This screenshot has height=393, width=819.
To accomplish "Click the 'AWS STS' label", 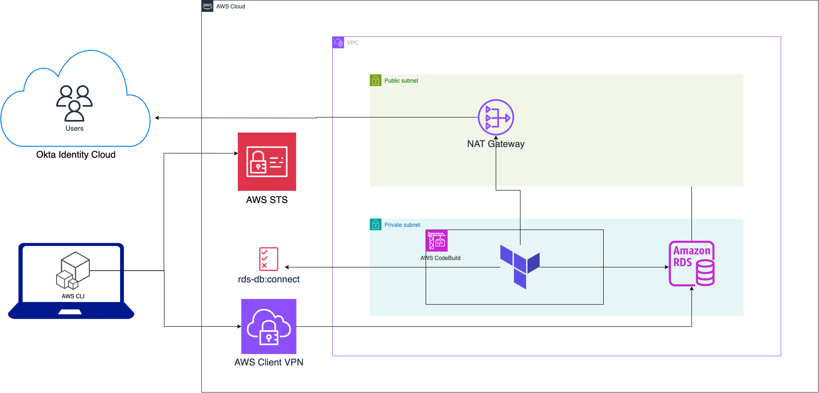I will (x=267, y=200).
